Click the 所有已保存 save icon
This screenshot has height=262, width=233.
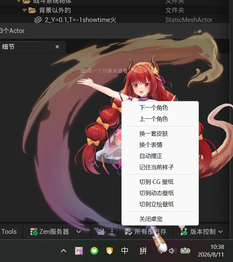[128, 232]
